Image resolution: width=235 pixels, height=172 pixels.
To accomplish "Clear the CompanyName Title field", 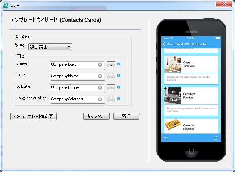I will click(100, 76).
